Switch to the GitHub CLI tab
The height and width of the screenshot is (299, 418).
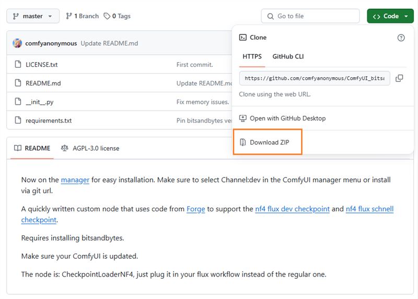[x=288, y=56]
